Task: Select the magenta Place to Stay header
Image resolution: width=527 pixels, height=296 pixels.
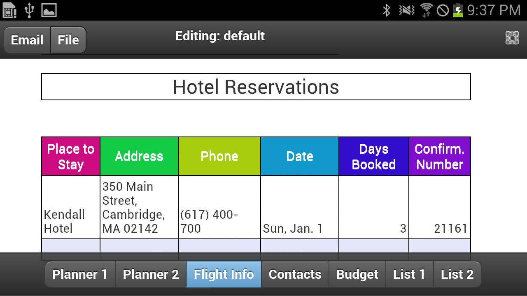Action: [71, 156]
